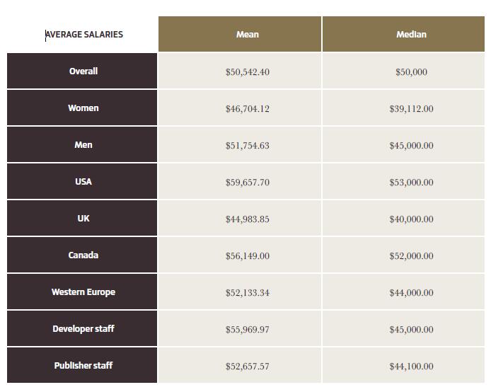Select the Western Europe row label

pyautogui.click(x=82, y=292)
